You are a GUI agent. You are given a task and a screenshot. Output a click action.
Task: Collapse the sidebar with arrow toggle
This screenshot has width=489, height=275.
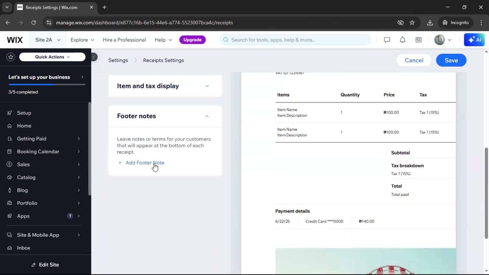pos(94,57)
